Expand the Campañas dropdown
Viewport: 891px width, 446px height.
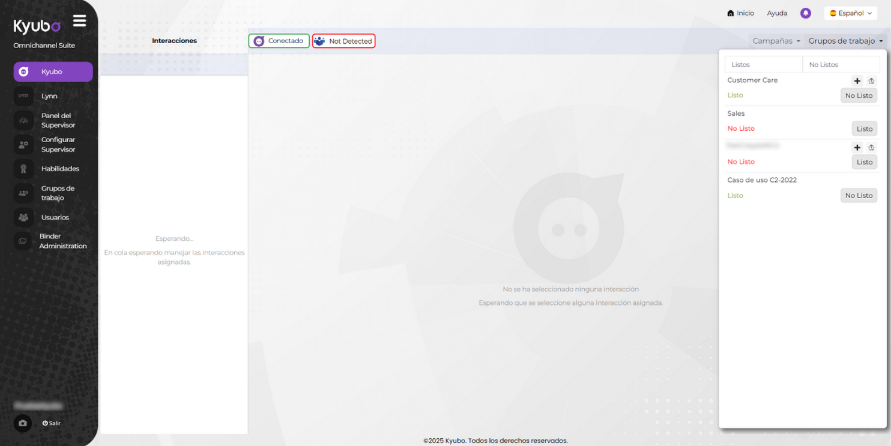coord(776,41)
